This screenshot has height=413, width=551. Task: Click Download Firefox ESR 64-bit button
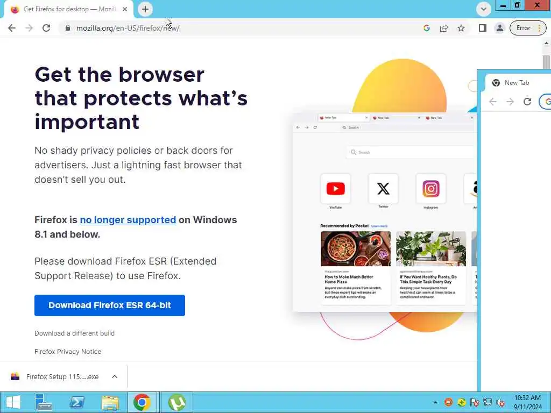pyautogui.click(x=110, y=305)
